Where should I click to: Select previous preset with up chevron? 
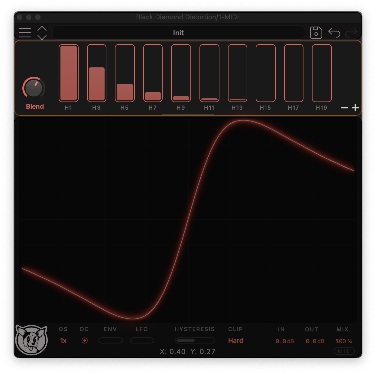tap(42, 29)
